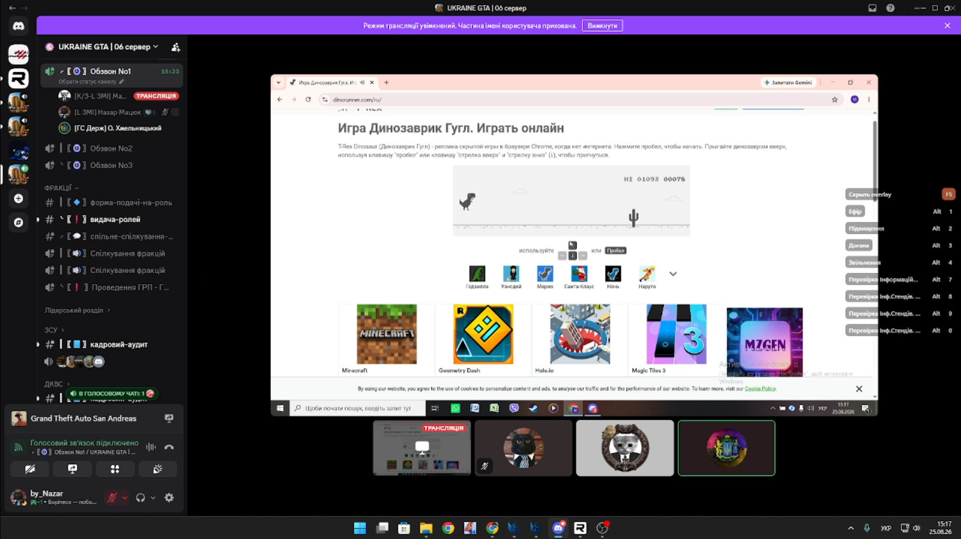
Task: Unmute the microphone next to by_Nazar
Action: pyautogui.click(x=111, y=498)
